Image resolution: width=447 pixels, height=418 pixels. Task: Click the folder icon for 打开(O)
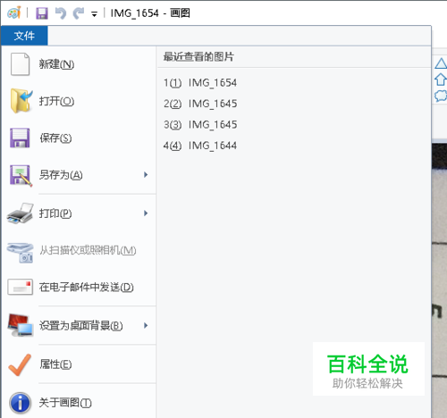(21, 101)
